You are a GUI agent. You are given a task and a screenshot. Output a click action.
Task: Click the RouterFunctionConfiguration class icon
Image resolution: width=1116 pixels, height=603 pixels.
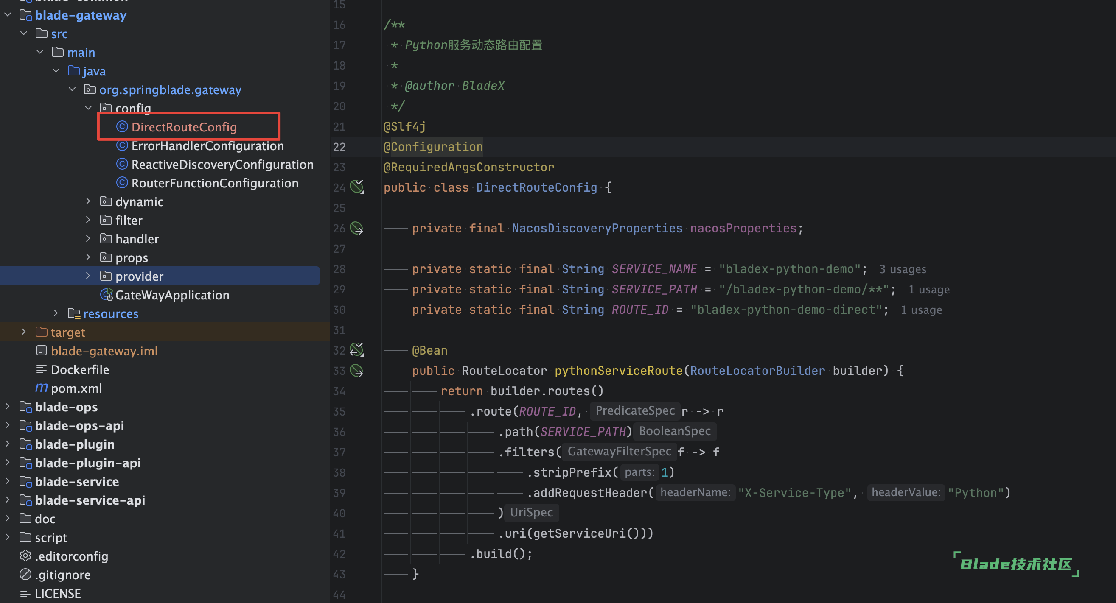[122, 183]
